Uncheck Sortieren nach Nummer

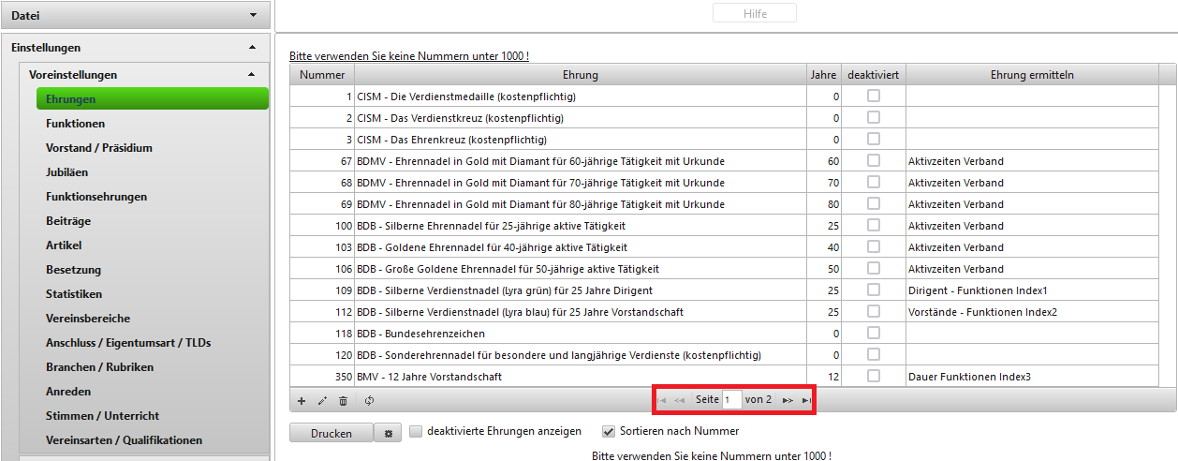608,431
